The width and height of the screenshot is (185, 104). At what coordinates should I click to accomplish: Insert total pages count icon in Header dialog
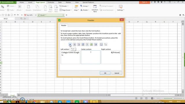click(x=79, y=44)
